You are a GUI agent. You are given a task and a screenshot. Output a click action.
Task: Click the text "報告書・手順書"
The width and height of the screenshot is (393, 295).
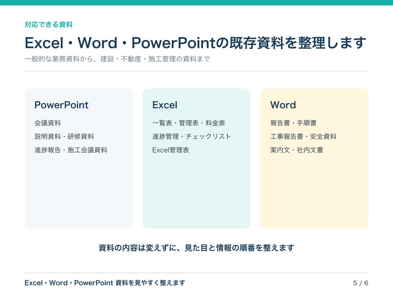293,123
